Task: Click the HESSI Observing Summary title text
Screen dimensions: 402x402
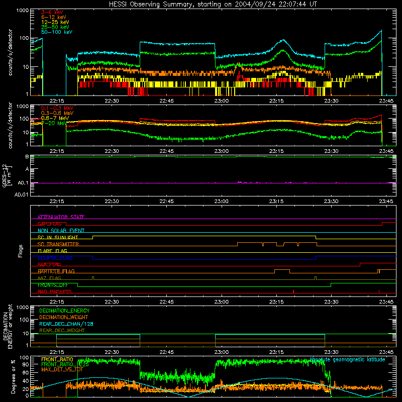Action: 213,4
